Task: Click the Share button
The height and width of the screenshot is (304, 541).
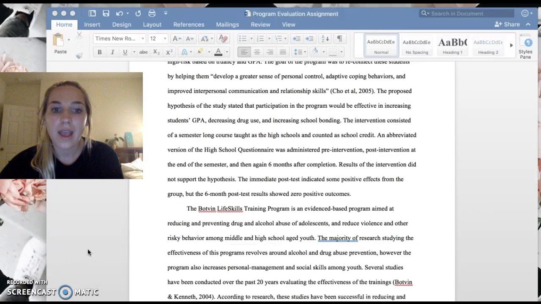Action: [x=507, y=24]
